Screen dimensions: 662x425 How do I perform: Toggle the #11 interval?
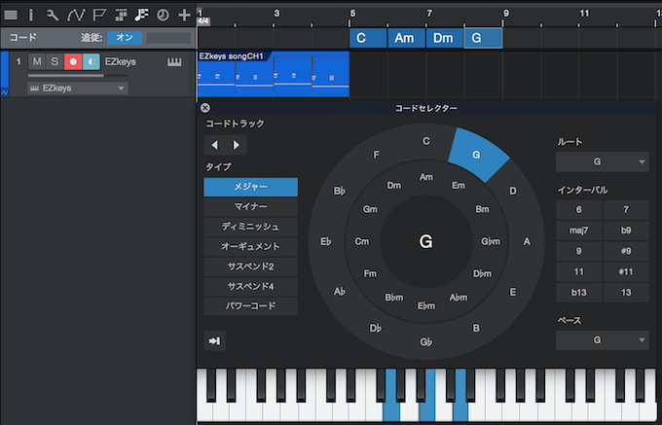click(x=626, y=272)
